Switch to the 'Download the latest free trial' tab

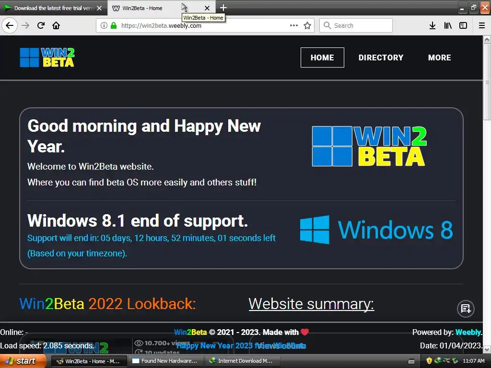pos(54,8)
